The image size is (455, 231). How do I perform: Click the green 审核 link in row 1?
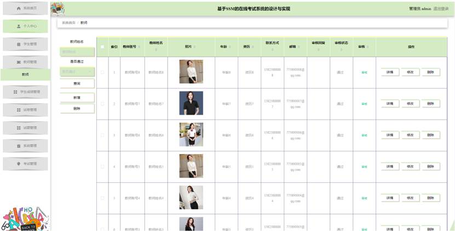[x=364, y=73]
